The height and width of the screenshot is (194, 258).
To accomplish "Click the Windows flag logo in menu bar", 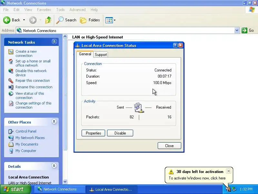I will [x=252, y=10].
